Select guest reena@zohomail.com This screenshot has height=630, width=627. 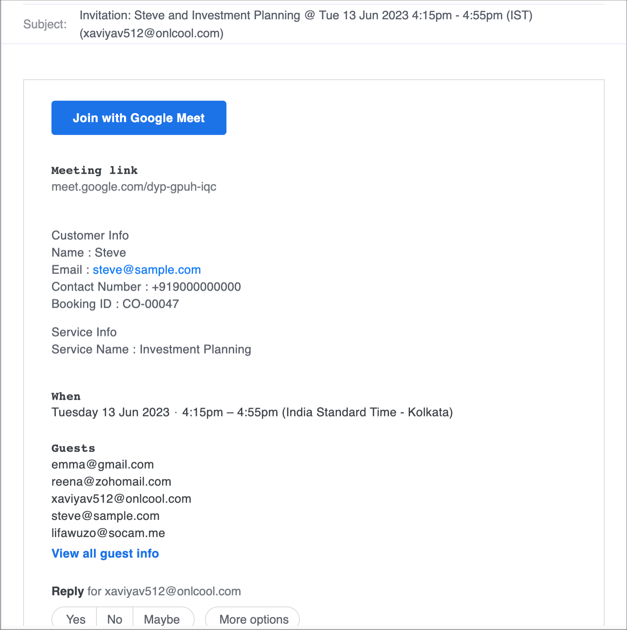coord(111,482)
